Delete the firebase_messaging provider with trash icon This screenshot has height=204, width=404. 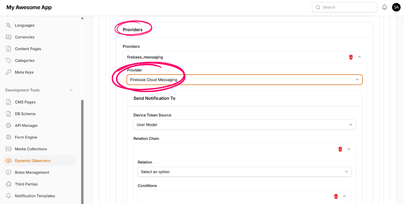(351, 57)
